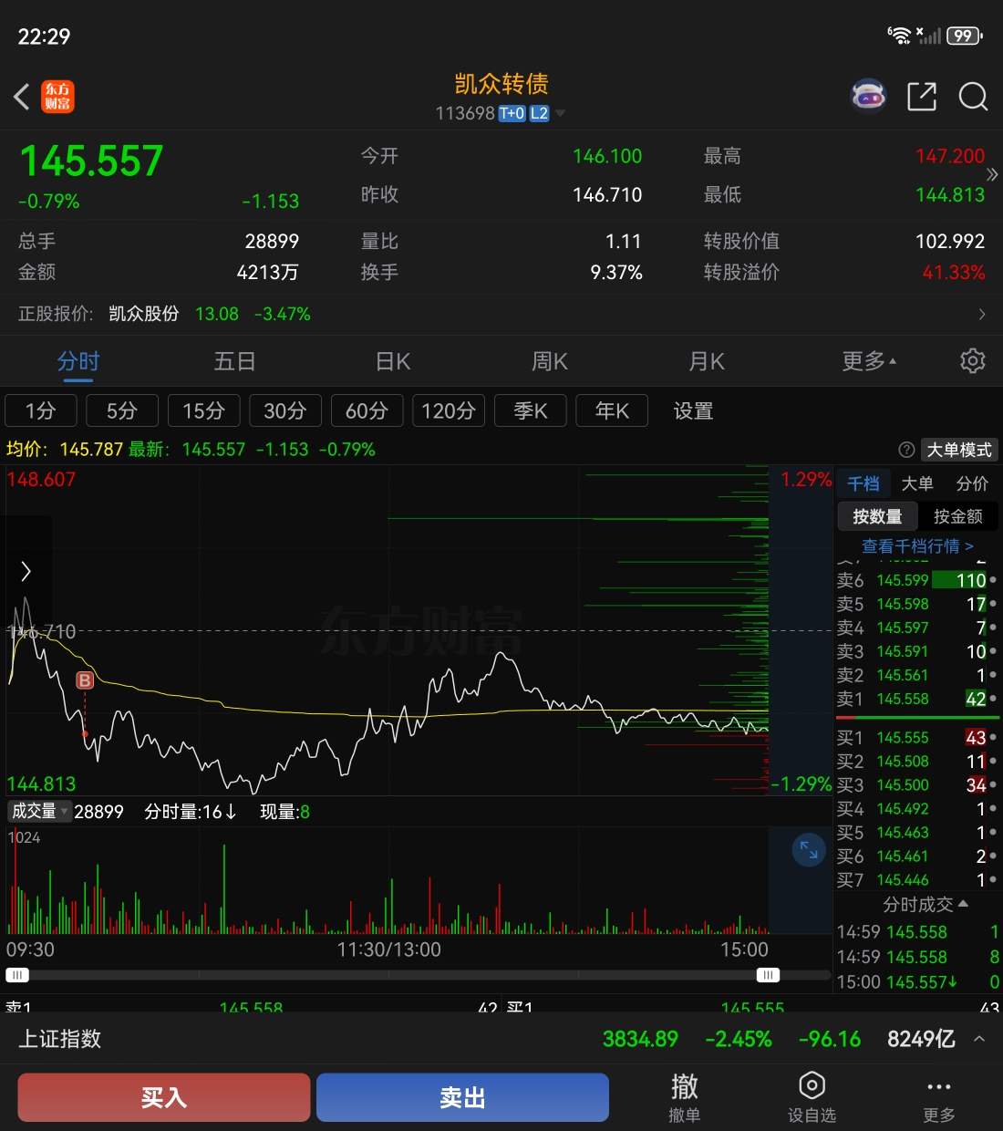Tap the 卖3 145.591 row
This screenshot has height=1131, width=1003.
pos(916,651)
